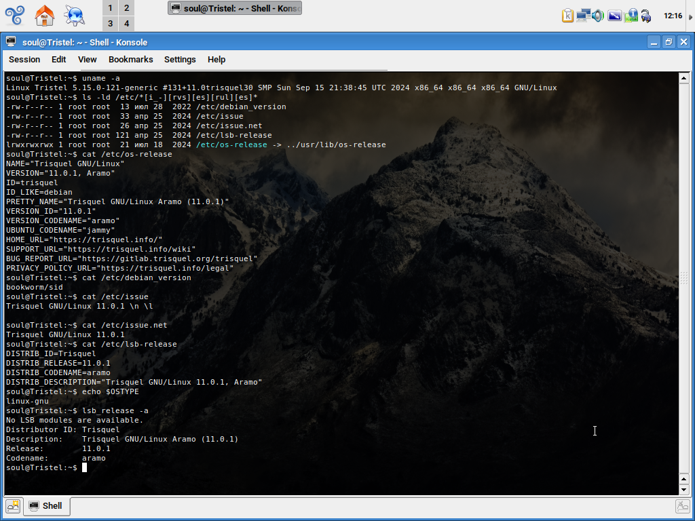The image size is (695, 521).
Task: Click the PRIVACY_POLICY_URL line
Action: 119,268
